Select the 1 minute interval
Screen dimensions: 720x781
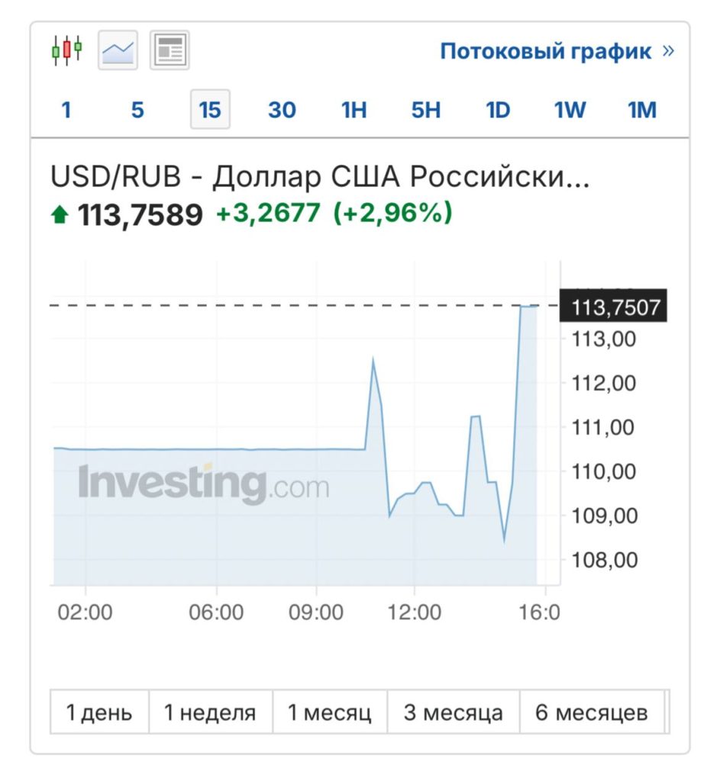66,111
